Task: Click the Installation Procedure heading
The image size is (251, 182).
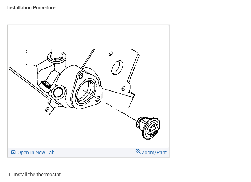Action: 31,8
